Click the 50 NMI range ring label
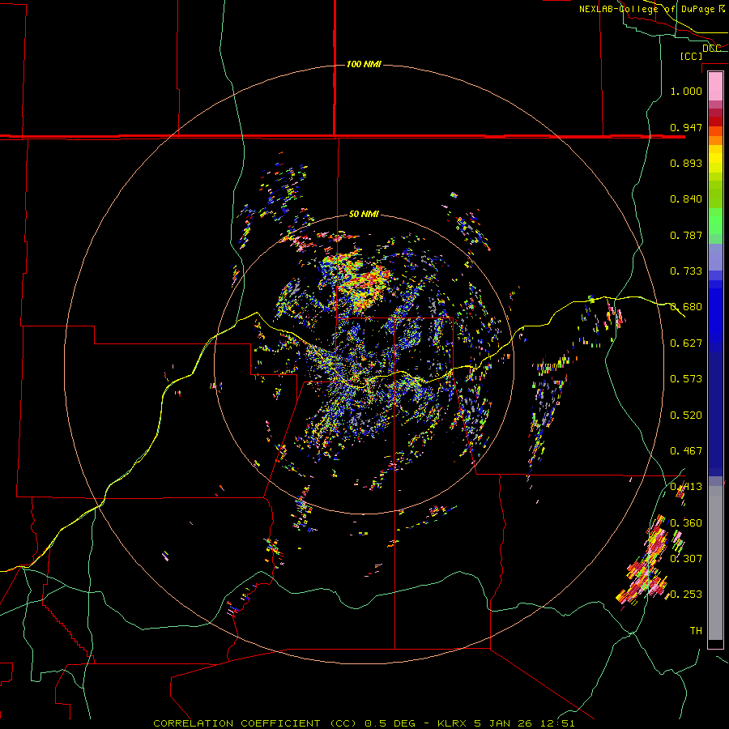This screenshot has height=729, width=729. tap(364, 214)
